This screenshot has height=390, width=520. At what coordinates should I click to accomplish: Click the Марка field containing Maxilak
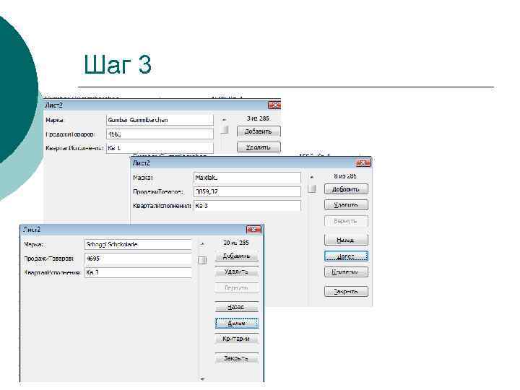[x=247, y=178]
